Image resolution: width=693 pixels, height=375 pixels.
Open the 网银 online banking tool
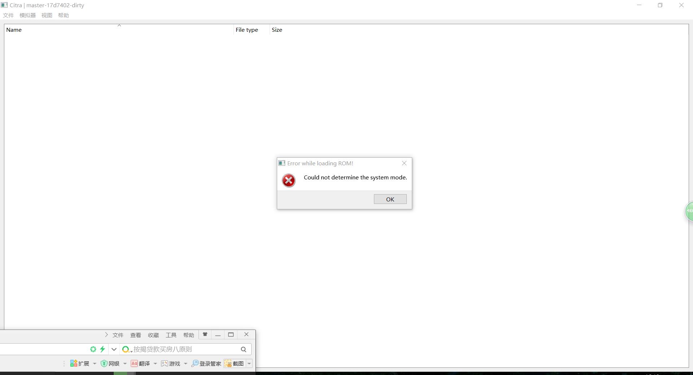click(110, 363)
